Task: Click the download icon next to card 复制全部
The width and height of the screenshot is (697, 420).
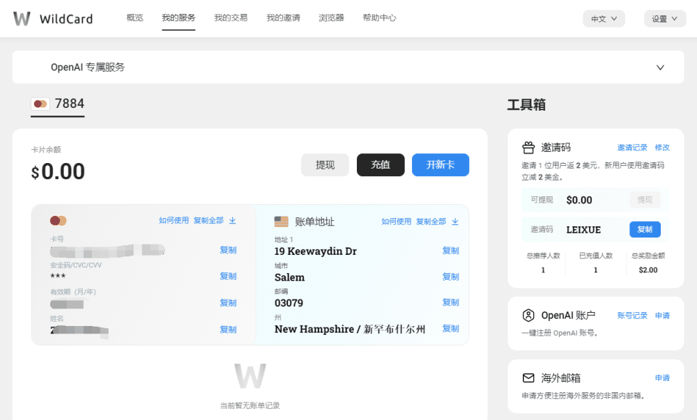Action: (x=231, y=219)
